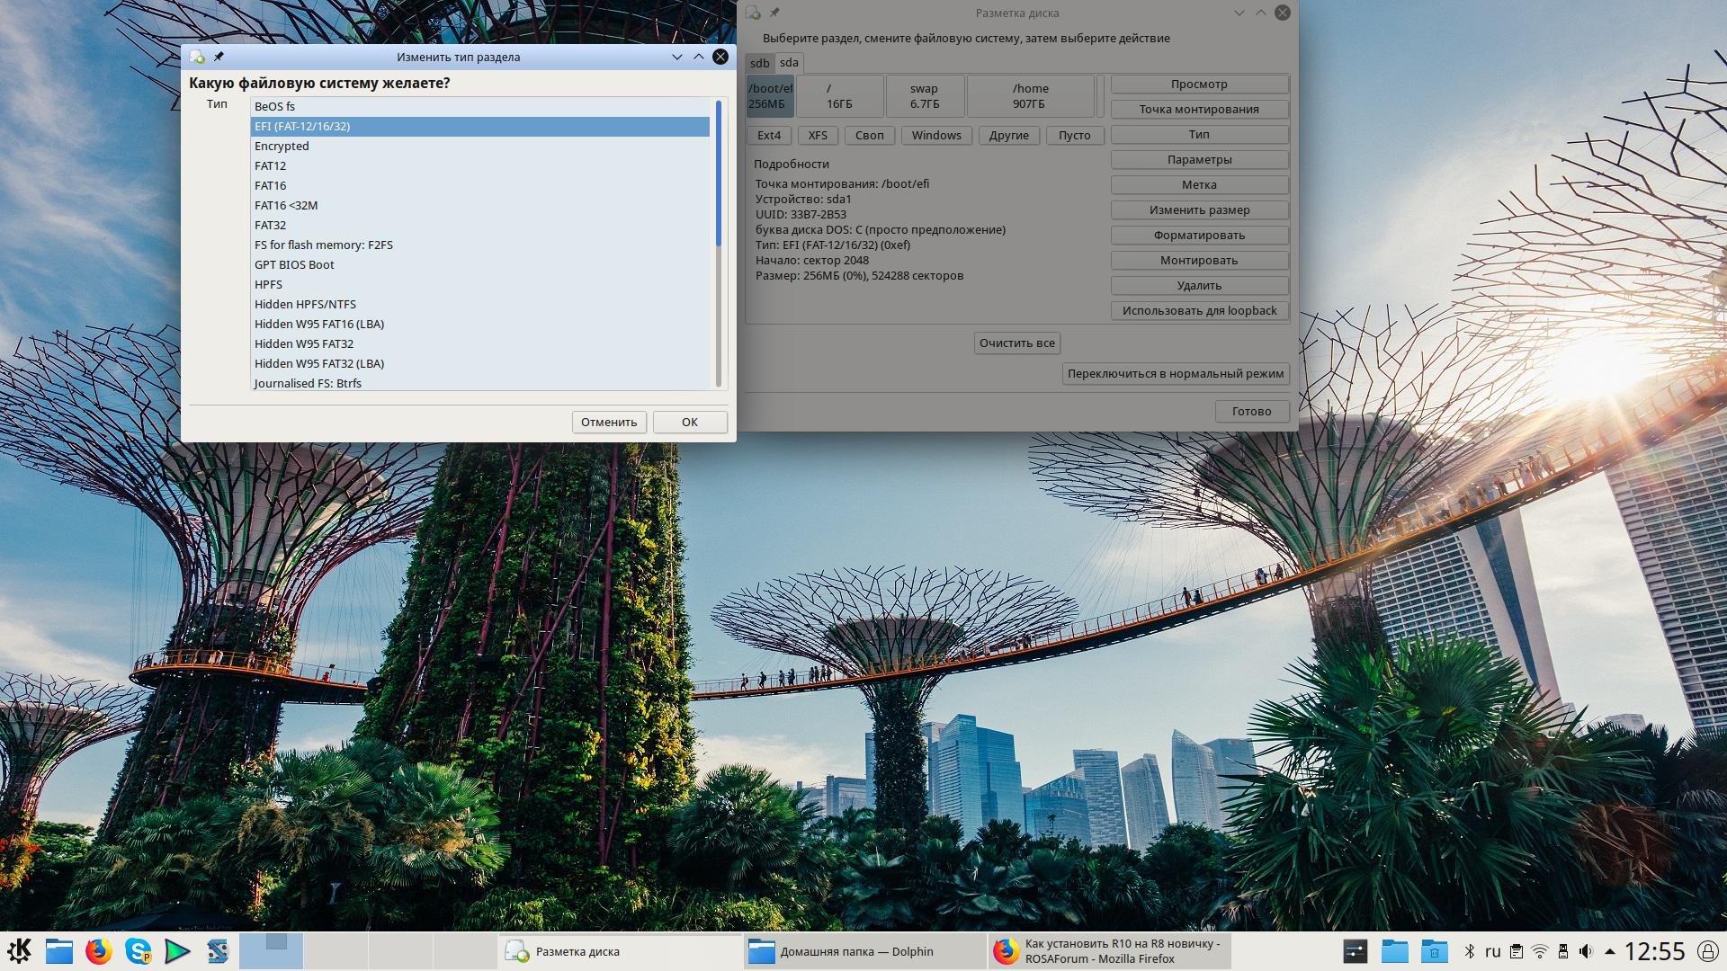Viewport: 1727px width, 971px height.
Task: Click the volume speaker tray icon
Action: click(1586, 951)
